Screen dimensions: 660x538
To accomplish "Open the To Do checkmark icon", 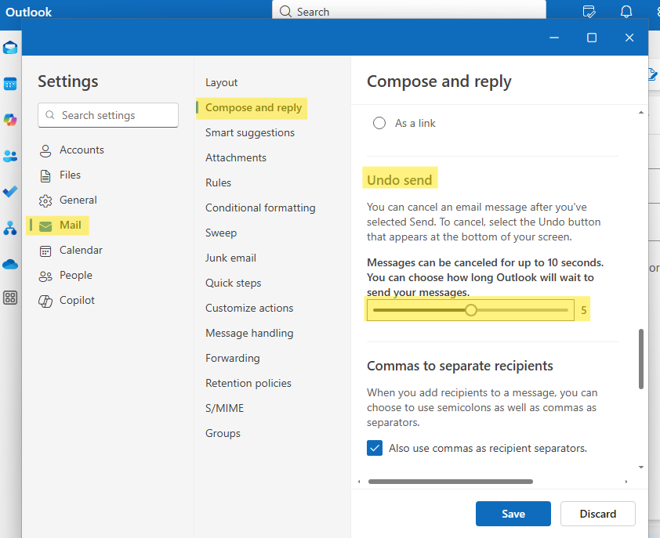I will pyautogui.click(x=10, y=192).
